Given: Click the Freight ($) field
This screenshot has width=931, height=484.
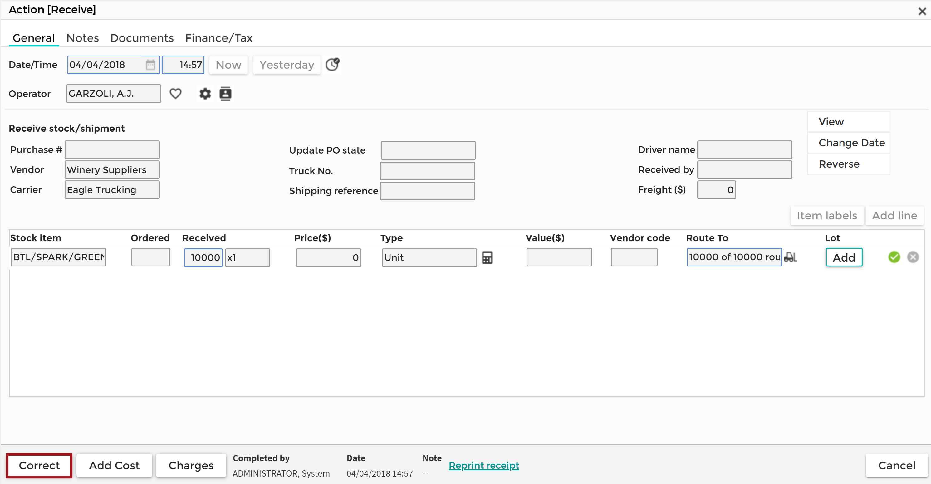Looking at the screenshot, I should tap(716, 190).
